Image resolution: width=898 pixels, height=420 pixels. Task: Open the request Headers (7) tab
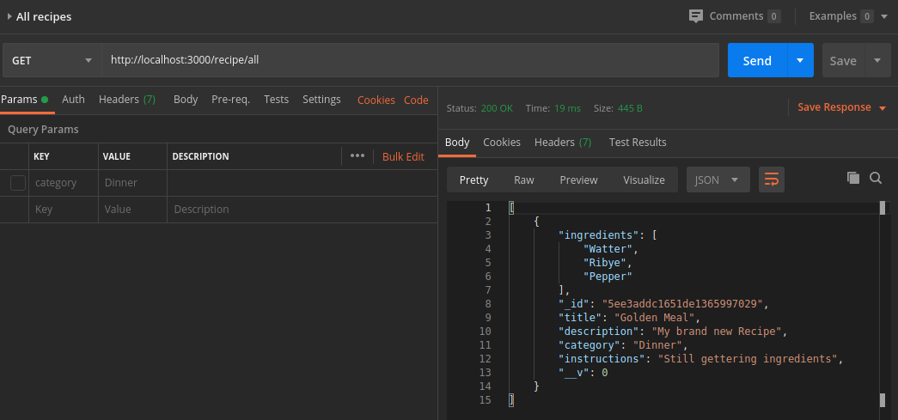click(x=127, y=100)
